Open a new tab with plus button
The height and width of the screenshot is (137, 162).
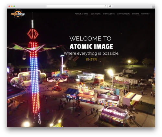[x=154, y=7]
